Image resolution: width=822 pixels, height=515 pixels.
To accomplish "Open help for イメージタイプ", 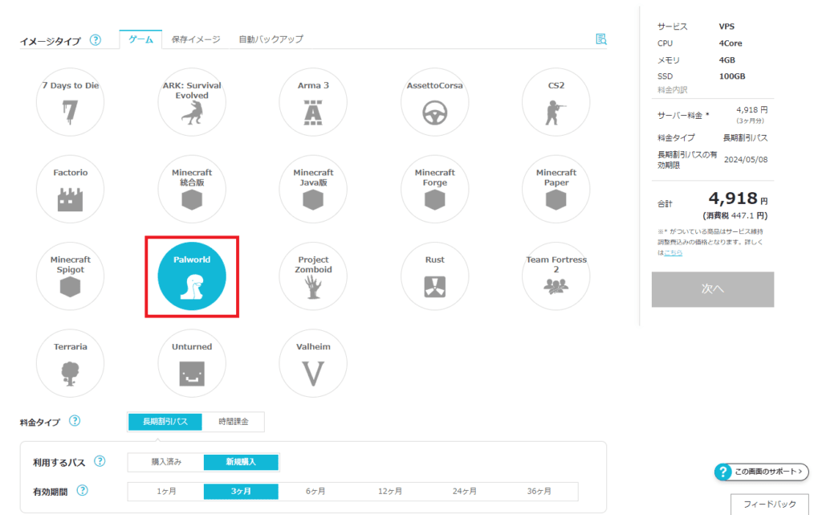I will pos(95,40).
